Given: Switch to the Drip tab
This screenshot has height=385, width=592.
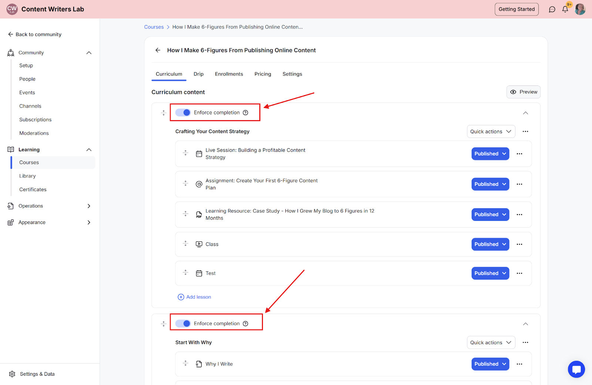Looking at the screenshot, I should (198, 74).
